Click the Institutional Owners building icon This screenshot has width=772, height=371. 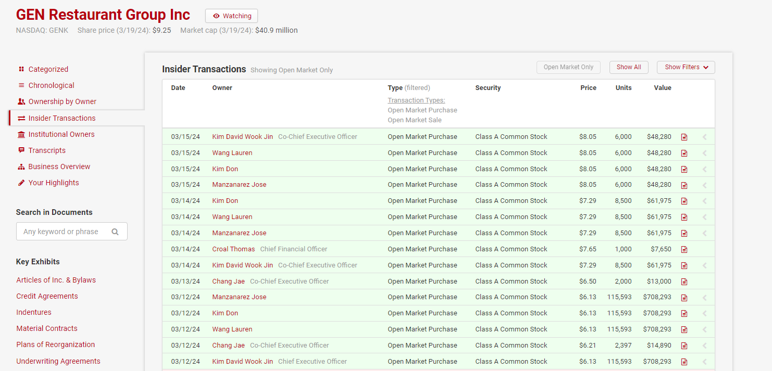(x=21, y=134)
